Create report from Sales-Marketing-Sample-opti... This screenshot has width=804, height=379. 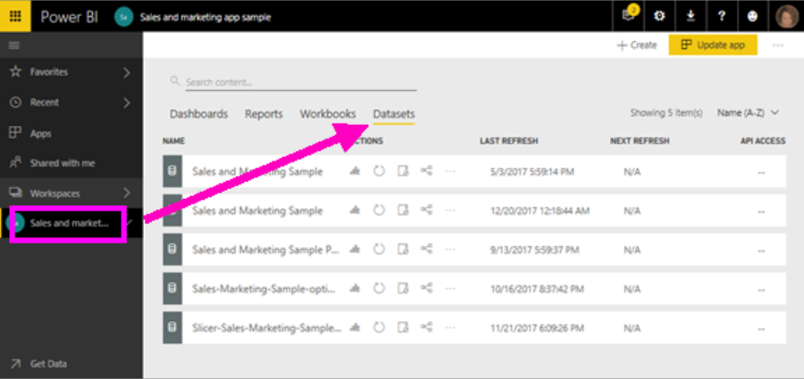[355, 289]
